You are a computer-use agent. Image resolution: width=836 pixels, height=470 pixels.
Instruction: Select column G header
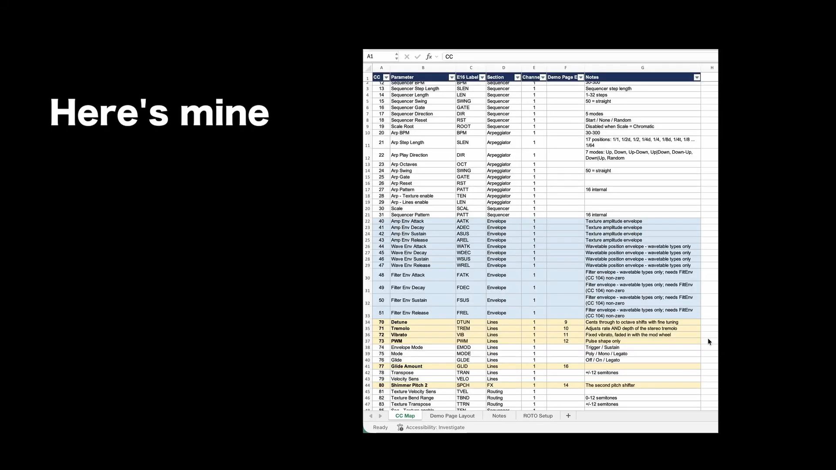tap(642, 68)
